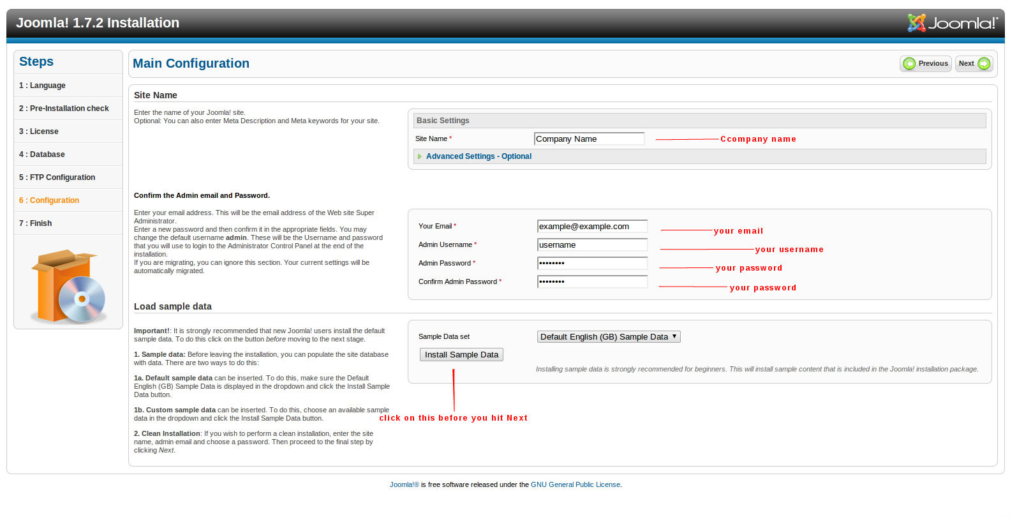
Task: Select step 1 : Language
Action: click(68, 86)
